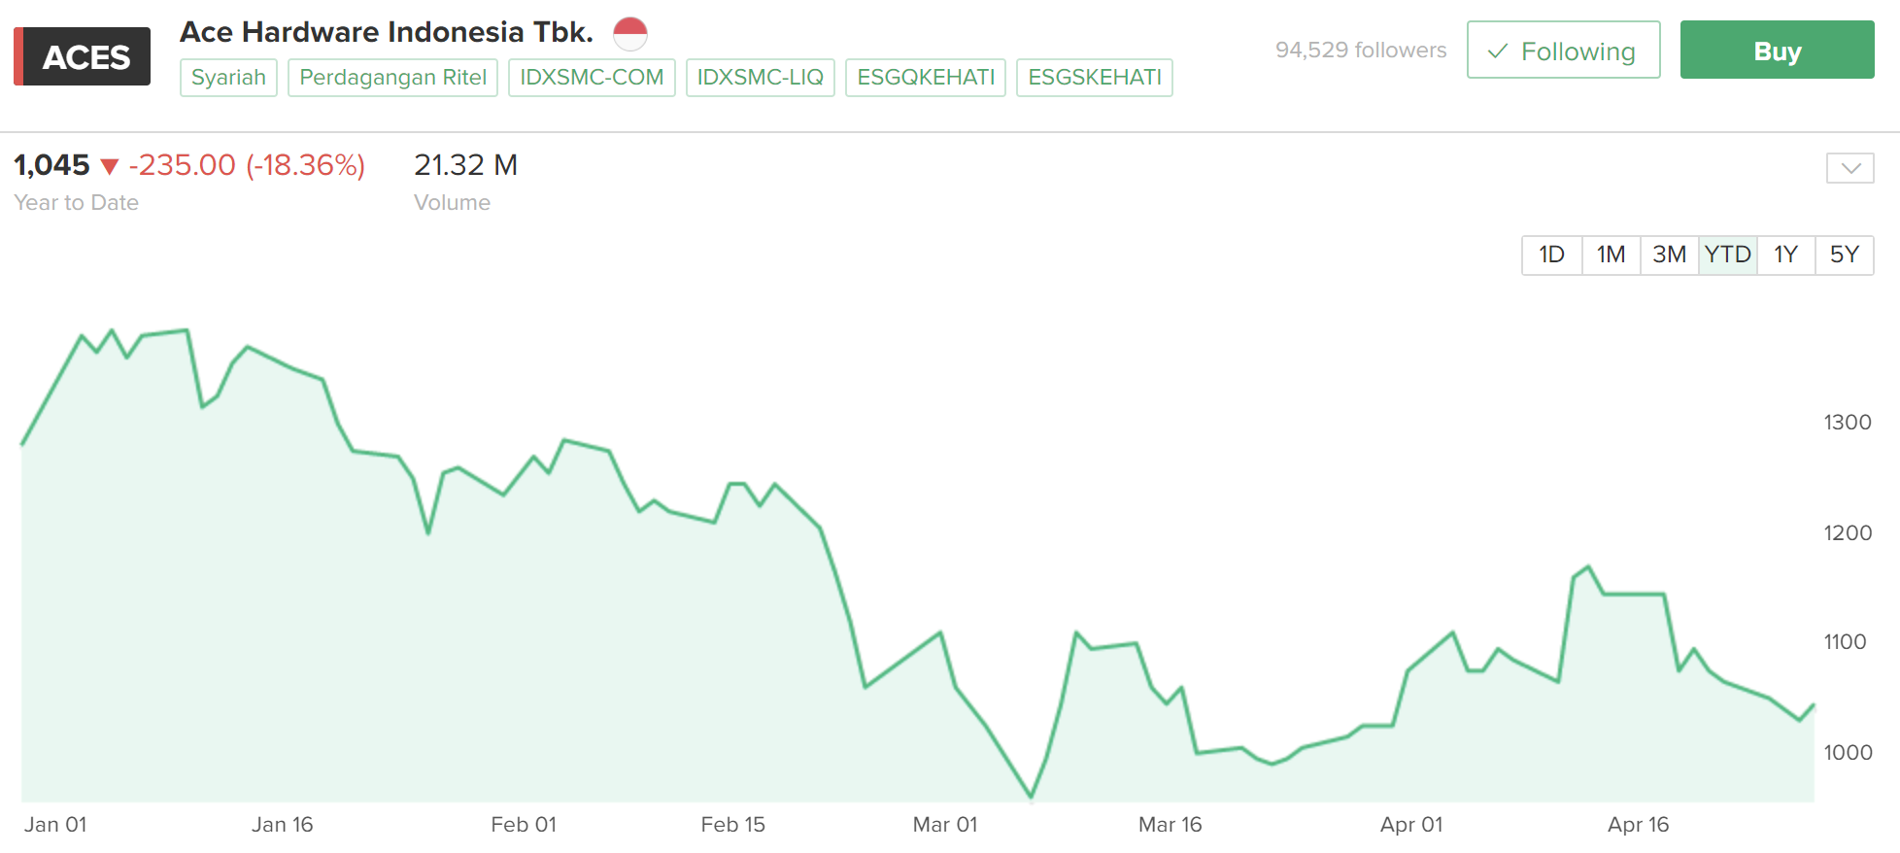Choose the YTD range tab

coord(1727,256)
